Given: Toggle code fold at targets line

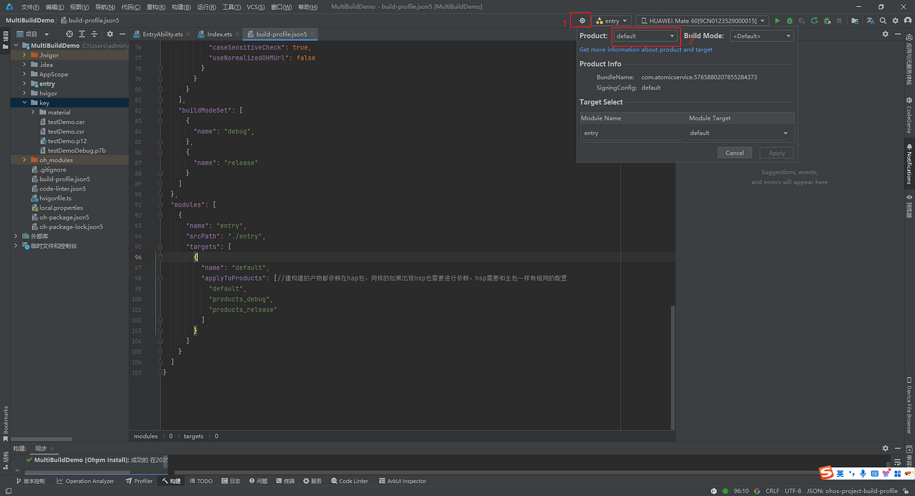Looking at the screenshot, I should coord(160,247).
